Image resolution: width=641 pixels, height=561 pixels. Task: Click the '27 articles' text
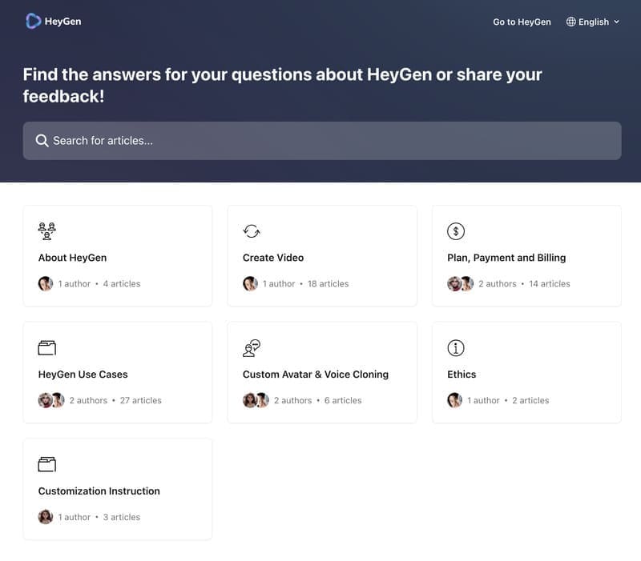(141, 400)
